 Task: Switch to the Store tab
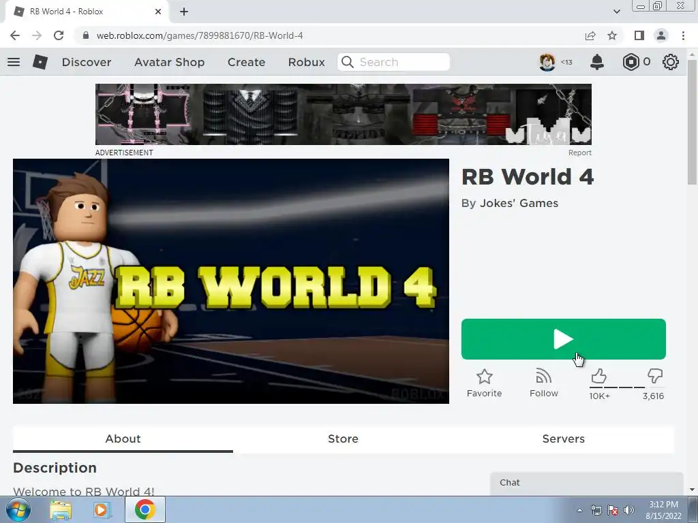[x=343, y=439]
